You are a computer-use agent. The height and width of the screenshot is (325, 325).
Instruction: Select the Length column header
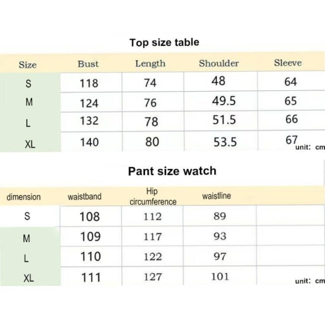[x=150, y=63]
